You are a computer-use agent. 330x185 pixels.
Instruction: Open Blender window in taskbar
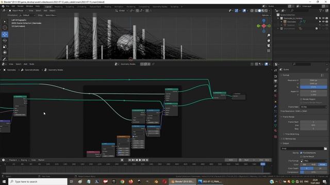click(183, 181)
